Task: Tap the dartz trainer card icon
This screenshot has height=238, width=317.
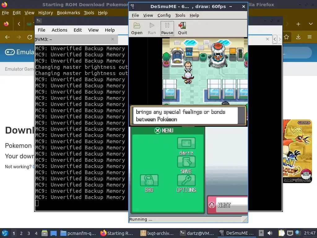Action: [186, 143]
